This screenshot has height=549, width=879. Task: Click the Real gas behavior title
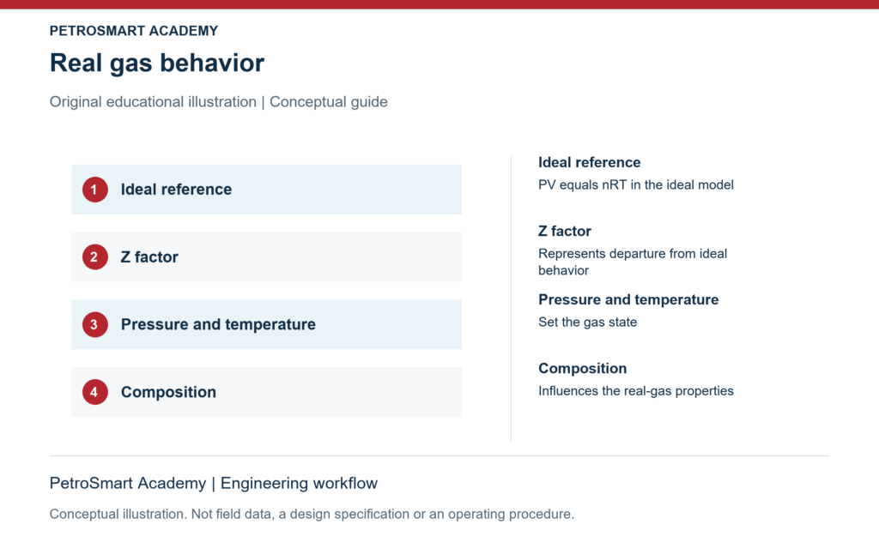click(x=157, y=63)
